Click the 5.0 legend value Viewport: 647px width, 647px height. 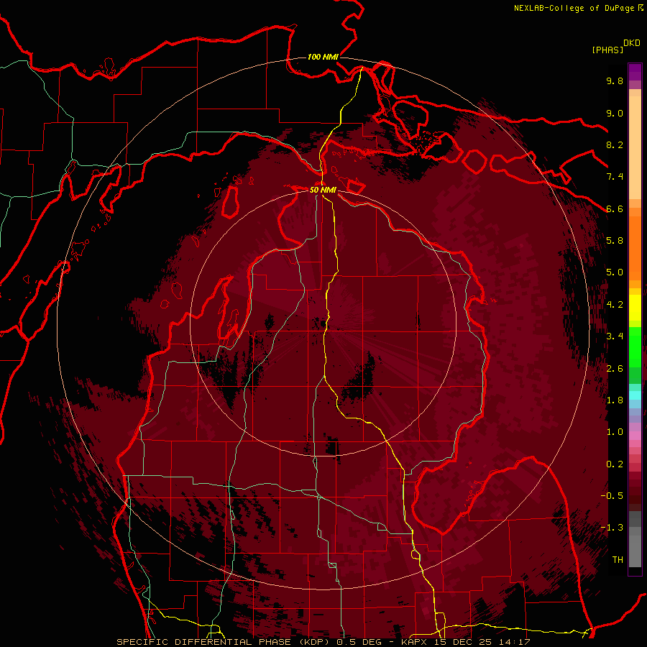(615, 272)
